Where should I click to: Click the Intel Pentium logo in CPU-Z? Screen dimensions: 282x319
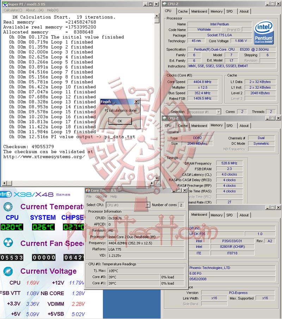tap(264, 33)
